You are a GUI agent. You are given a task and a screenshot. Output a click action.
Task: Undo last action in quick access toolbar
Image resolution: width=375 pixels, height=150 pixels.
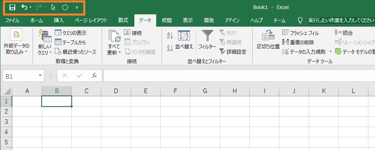pyautogui.click(x=24, y=7)
